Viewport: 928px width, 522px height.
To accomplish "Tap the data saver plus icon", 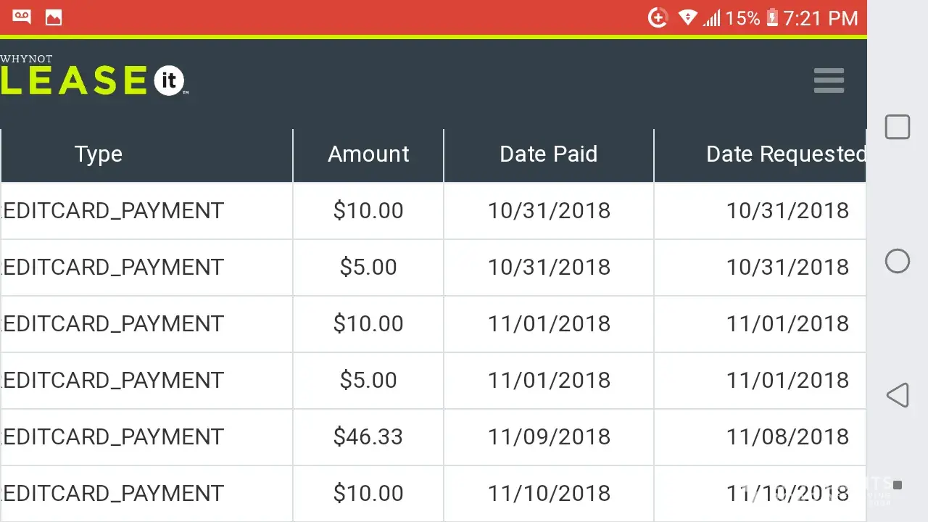I will (x=658, y=18).
